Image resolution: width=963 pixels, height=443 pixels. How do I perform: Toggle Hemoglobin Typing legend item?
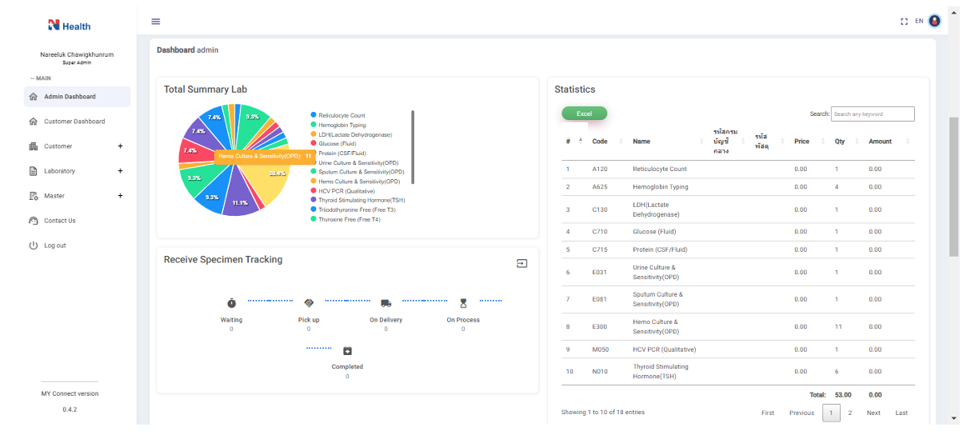click(x=338, y=125)
